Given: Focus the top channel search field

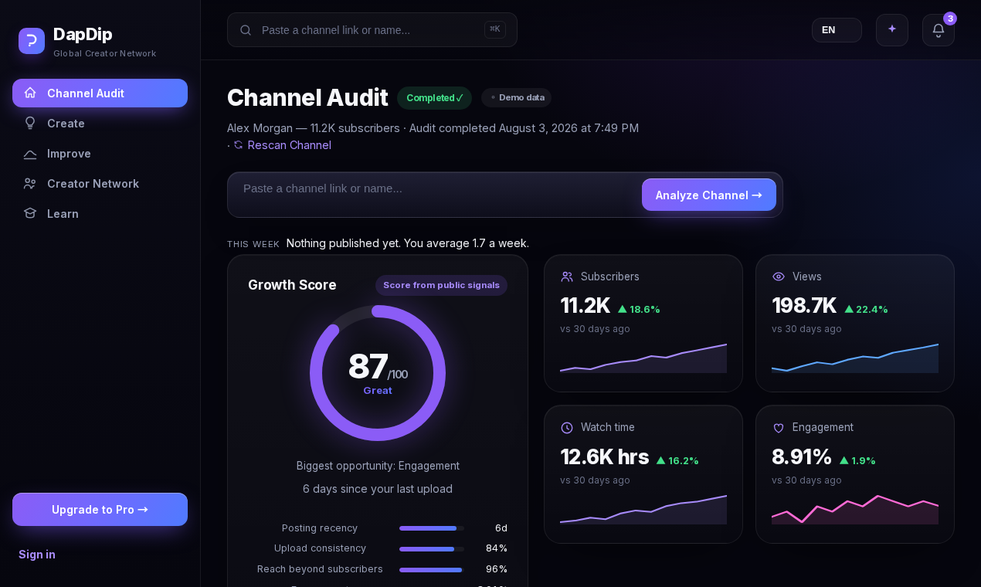Looking at the screenshot, I should [372, 30].
